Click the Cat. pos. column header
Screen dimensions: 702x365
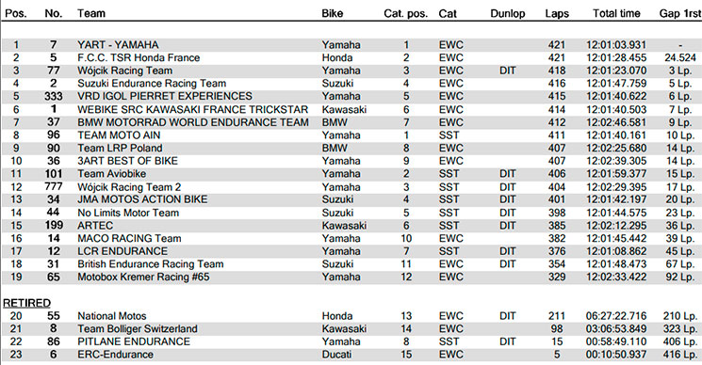click(x=405, y=13)
